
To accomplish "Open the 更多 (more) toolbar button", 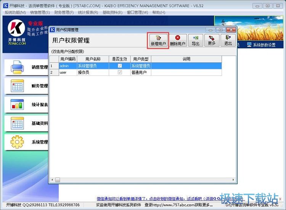I will point(212,40).
